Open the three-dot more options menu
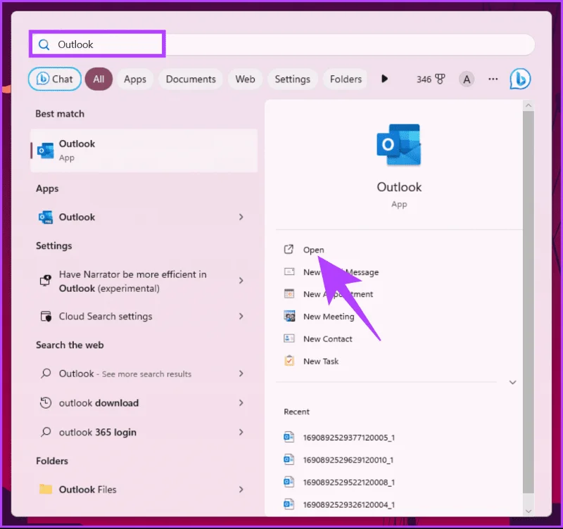 (x=493, y=79)
